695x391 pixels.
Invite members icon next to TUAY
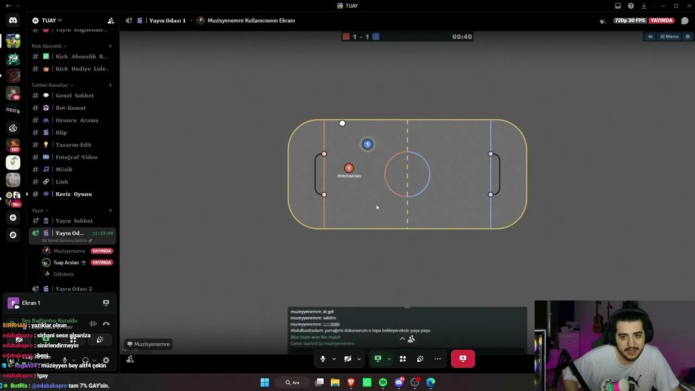click(x=111, y=21)
